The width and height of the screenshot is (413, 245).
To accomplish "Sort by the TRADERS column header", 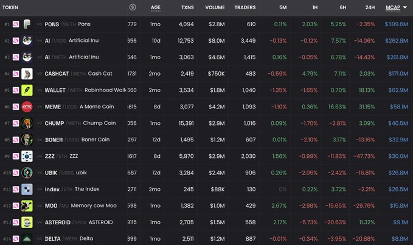I will pyautogui.click(x=245, y=7).
